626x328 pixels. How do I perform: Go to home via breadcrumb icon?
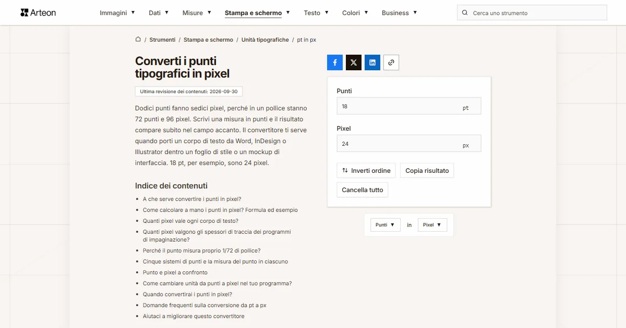[138, 40]
